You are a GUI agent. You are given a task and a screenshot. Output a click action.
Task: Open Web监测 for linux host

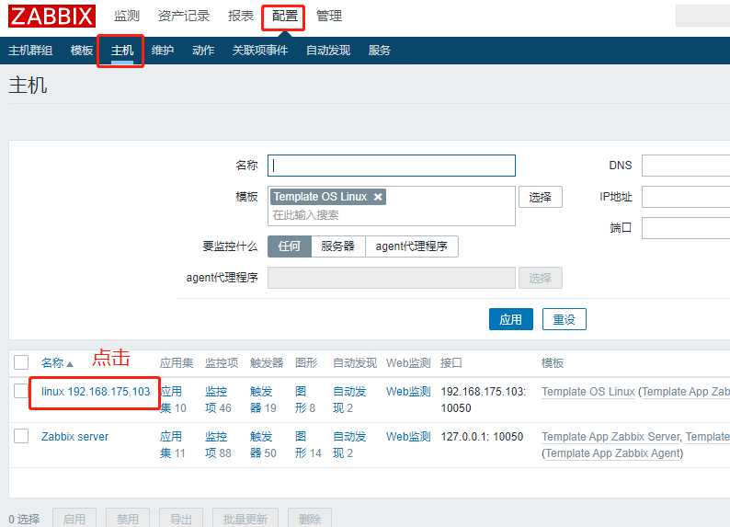click(x=408, y=392)
